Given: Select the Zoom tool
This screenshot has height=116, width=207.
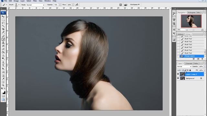Looking at the screenshot, I should [x=3, y=85].
